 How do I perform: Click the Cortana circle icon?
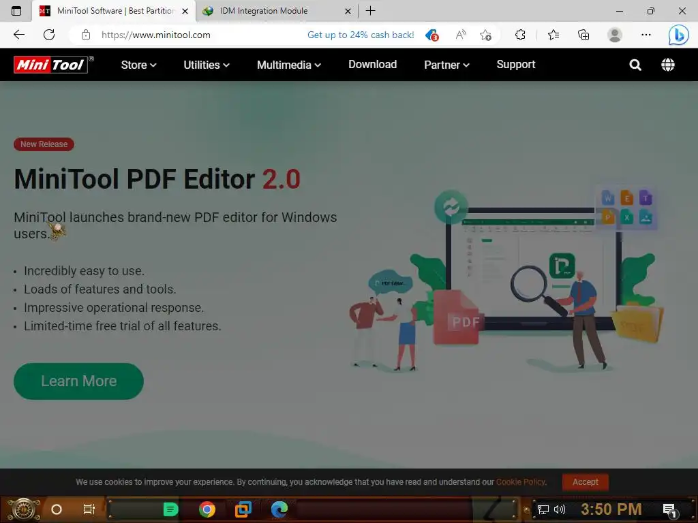57,509
